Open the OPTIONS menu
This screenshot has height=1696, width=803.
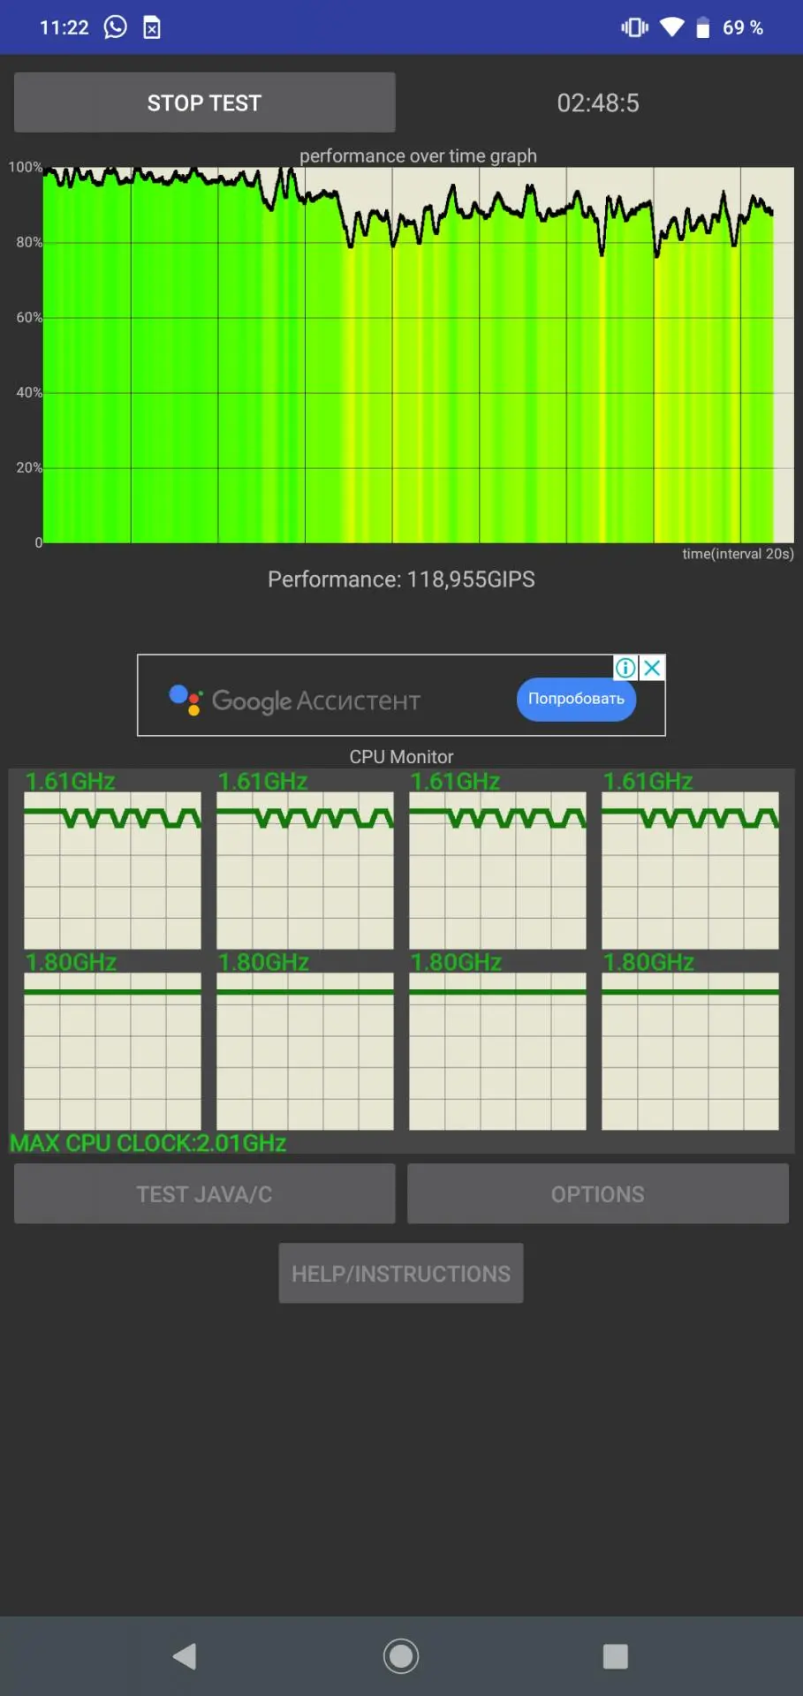pyautogui.click(x=598, y=1193)
